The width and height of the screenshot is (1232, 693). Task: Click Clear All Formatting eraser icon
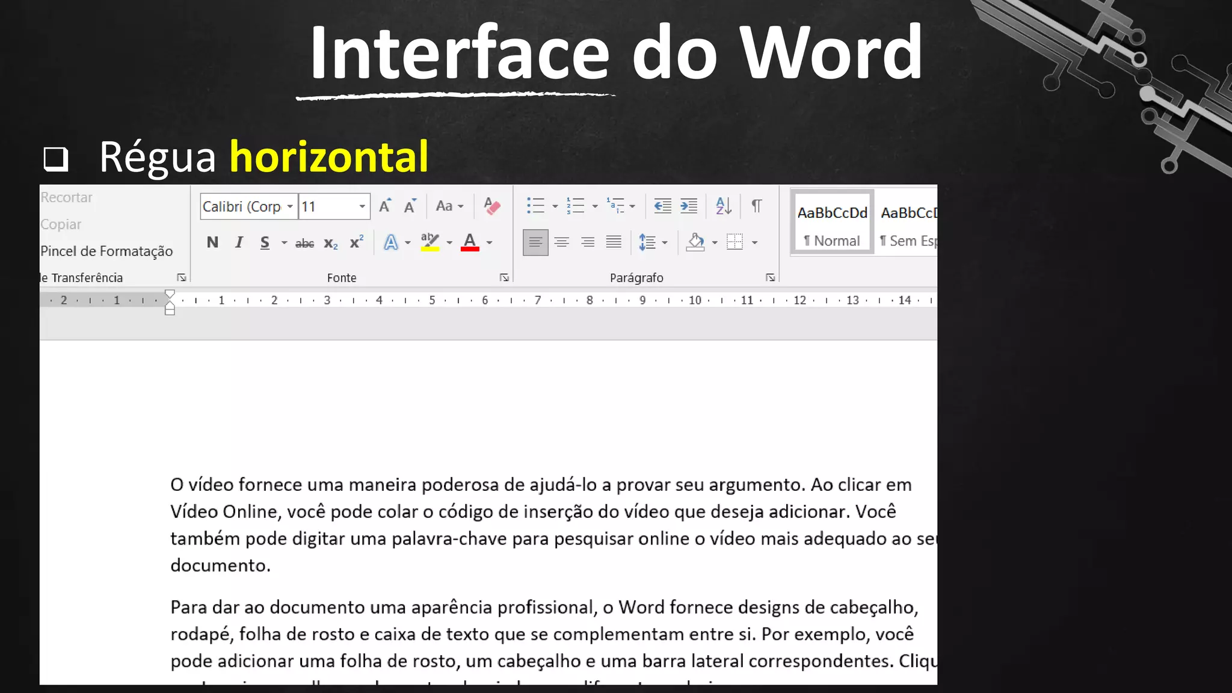[492, 206]
